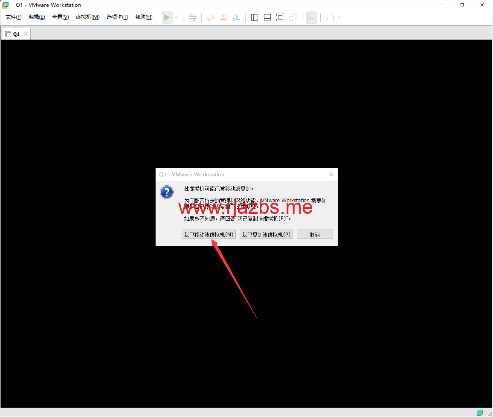493x417 pixels.
Task: Close the Q1 tab
Action: click(26, 34)
